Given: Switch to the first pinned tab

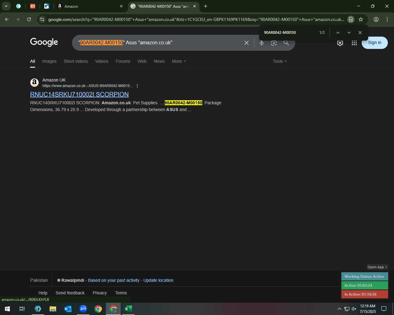Looking at the screenshot, I should click(x=18, y=6).
